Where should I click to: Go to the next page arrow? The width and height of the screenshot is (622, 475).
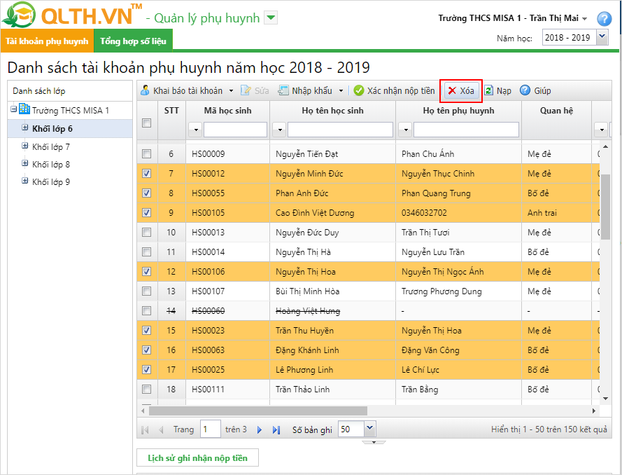(x=260, y=429)
